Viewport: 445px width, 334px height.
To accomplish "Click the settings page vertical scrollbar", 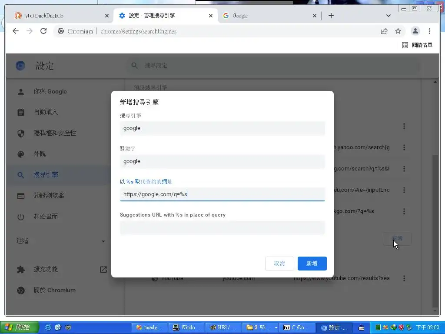I will pos(435,230).
